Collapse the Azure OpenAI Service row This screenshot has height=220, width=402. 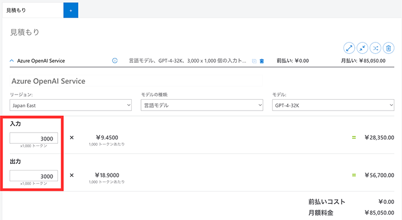(x=12, y=61)
